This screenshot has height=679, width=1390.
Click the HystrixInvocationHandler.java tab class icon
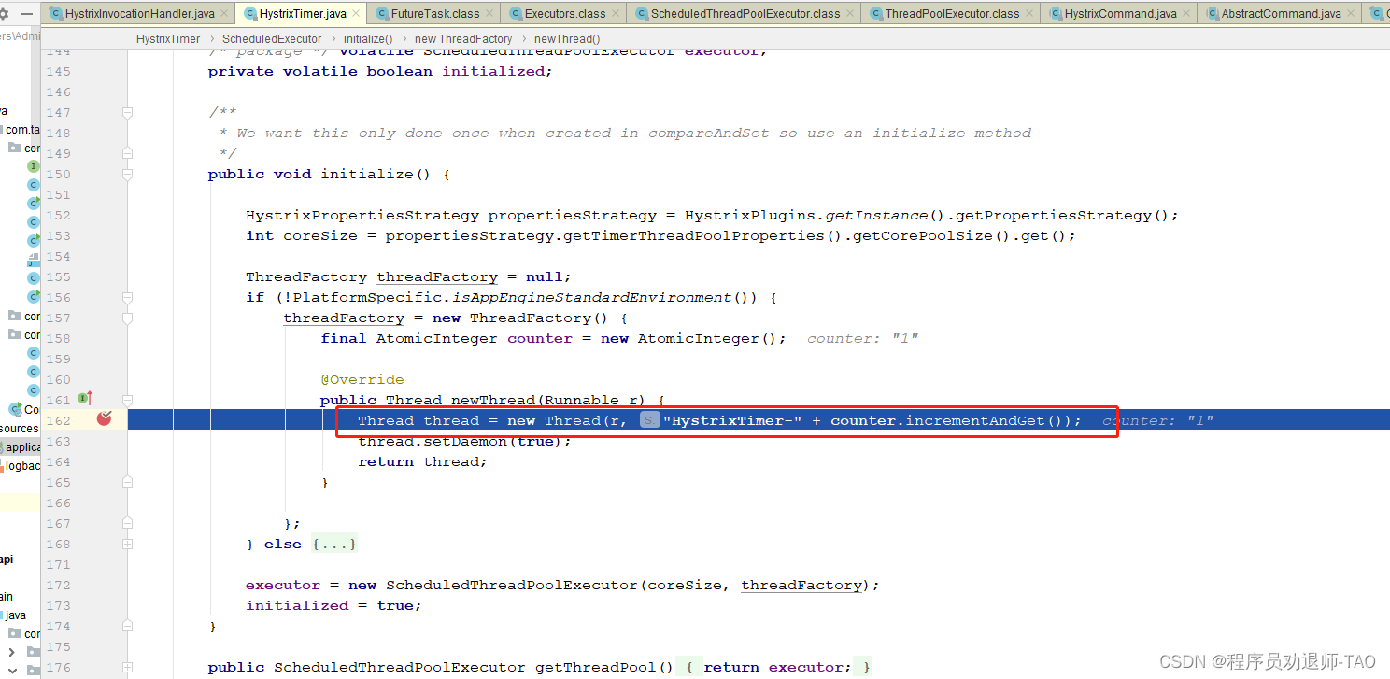[x=55, y=14]
